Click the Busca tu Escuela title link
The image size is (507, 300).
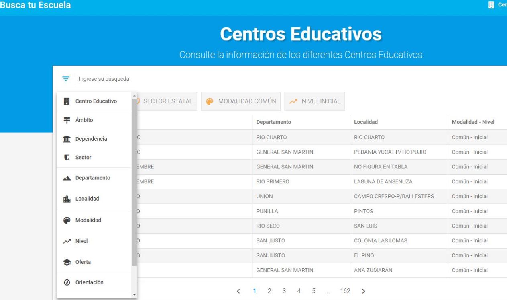click(36, 5)
